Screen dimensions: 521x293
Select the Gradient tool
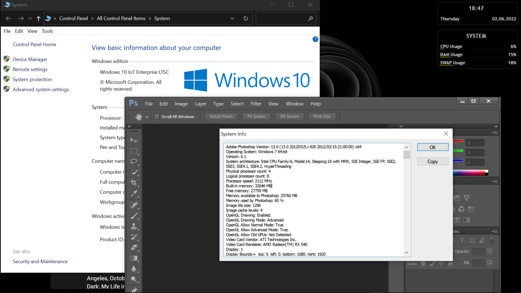click(134, 258)
